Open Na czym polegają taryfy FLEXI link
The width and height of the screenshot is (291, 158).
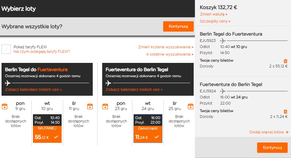pyautogui.click(x=42, y=52)
